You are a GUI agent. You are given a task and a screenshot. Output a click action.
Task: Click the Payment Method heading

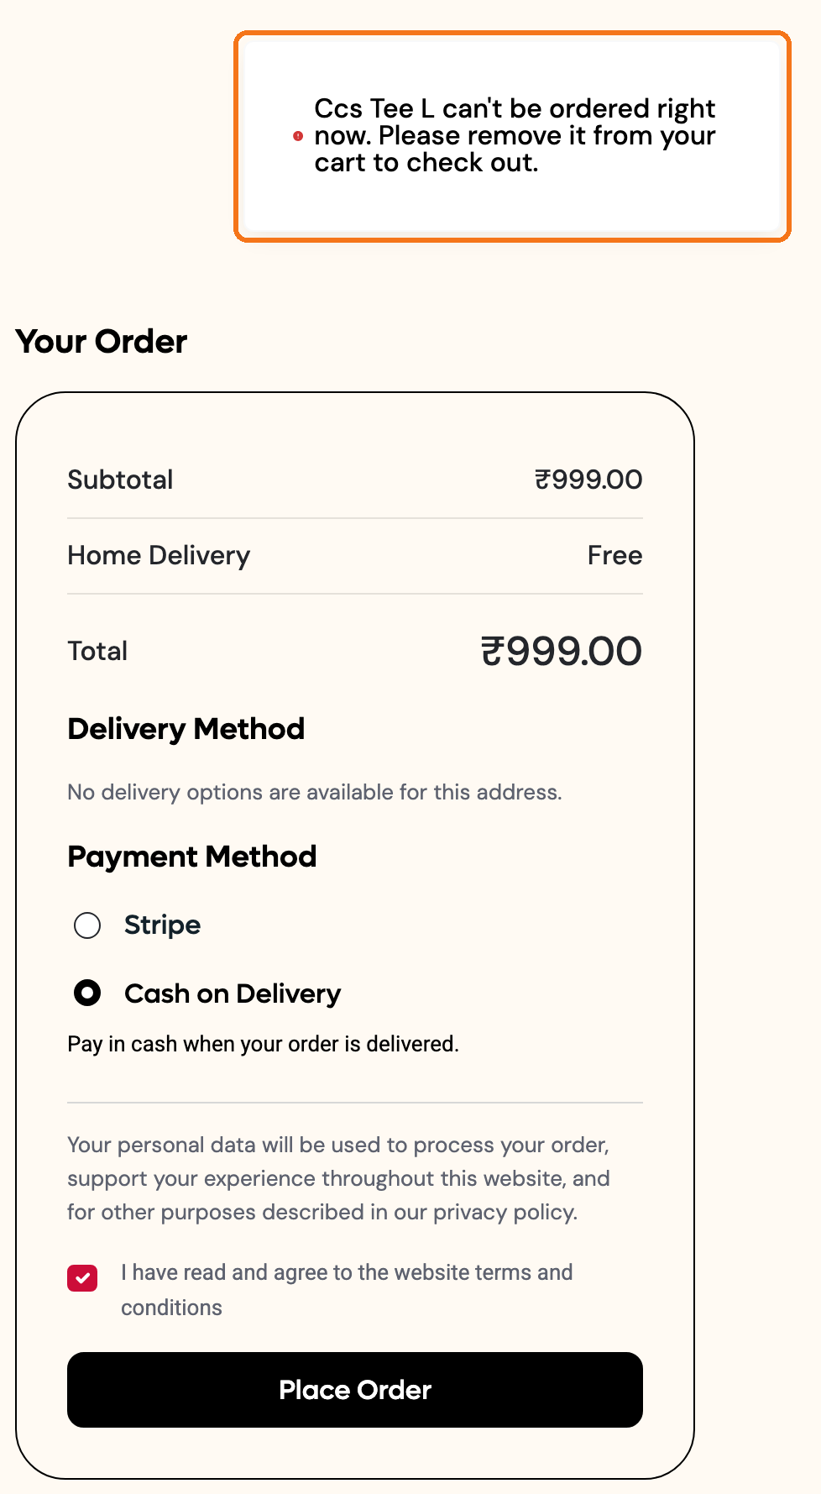coord(192,857)
